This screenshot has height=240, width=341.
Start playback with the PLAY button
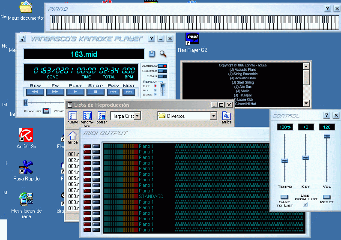(x=75, y=92)
